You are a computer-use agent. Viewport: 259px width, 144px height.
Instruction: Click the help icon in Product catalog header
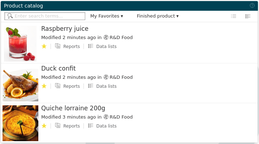pyautogui.click(x=252, y=6)
